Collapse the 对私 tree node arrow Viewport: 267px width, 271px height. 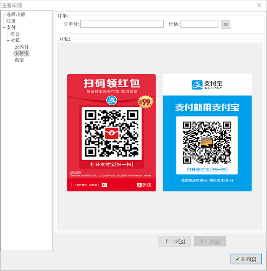(x=8, y=40)
